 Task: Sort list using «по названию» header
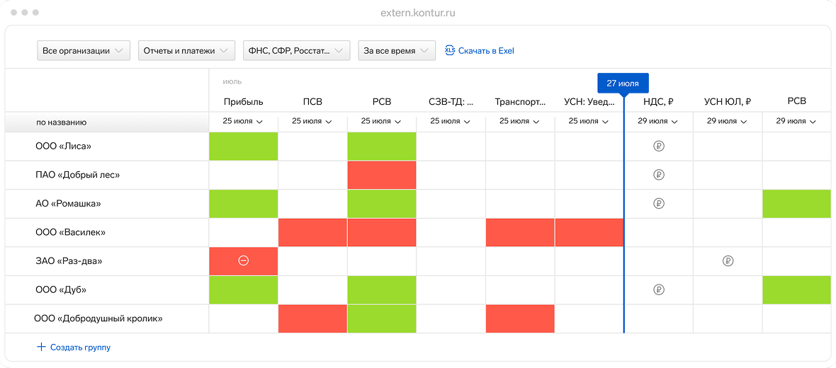[x=62, y=122]
